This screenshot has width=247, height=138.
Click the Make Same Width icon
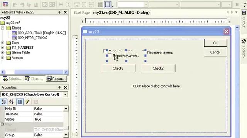(77, 4)
